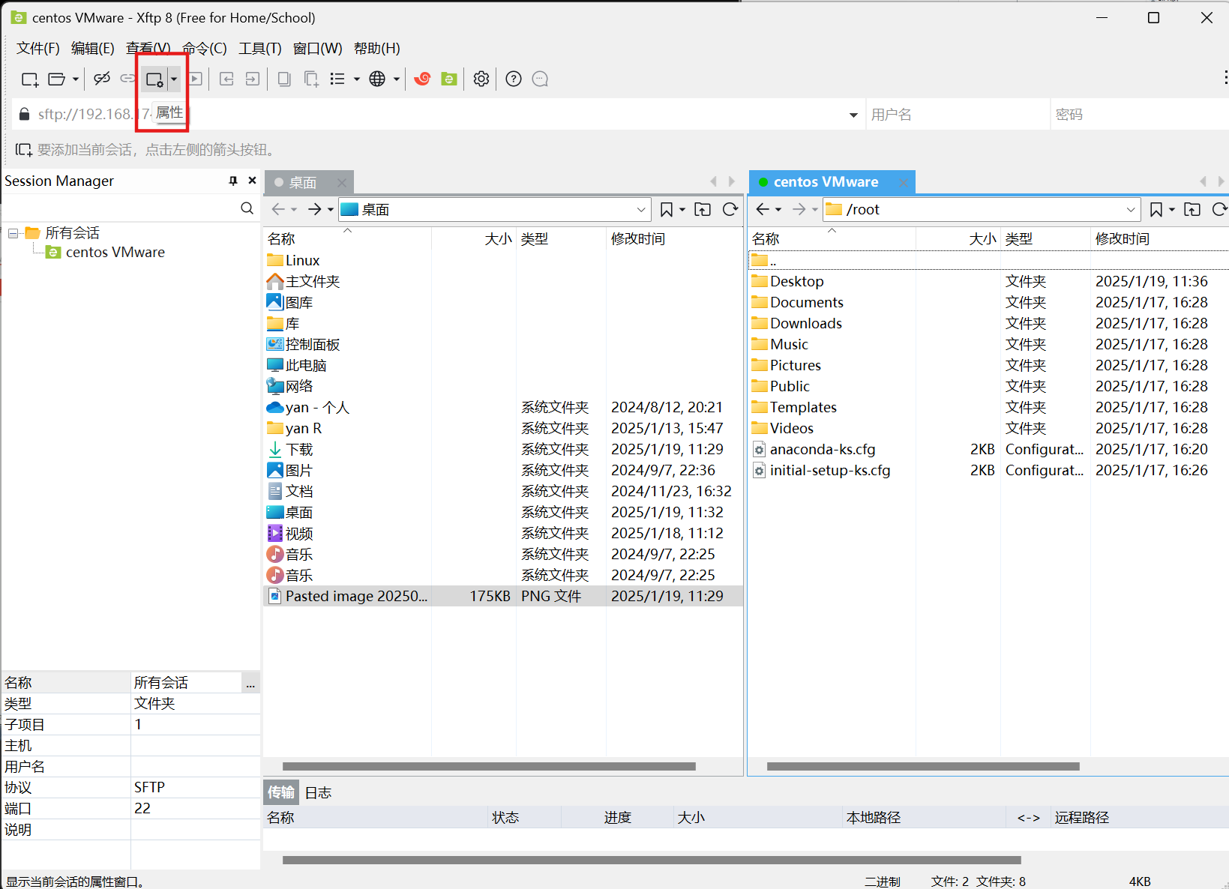Viewport: 1229px width, 889px height.
Task: Expand the remote /root path dropdown
Action: tap(1131, 210)
